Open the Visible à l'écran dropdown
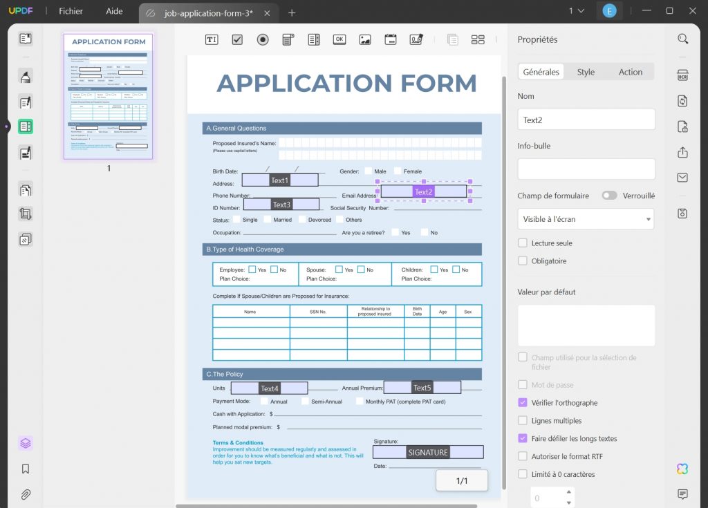The width and height of the screenshot is (708, 508). (586, 219)
